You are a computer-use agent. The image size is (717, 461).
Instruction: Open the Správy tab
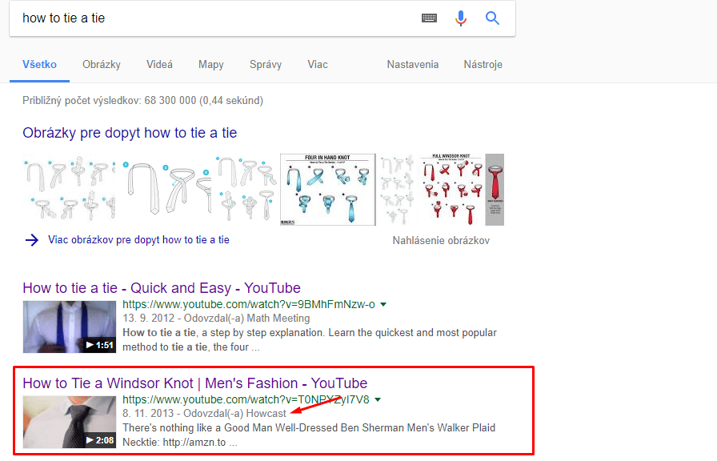point(266,65)
